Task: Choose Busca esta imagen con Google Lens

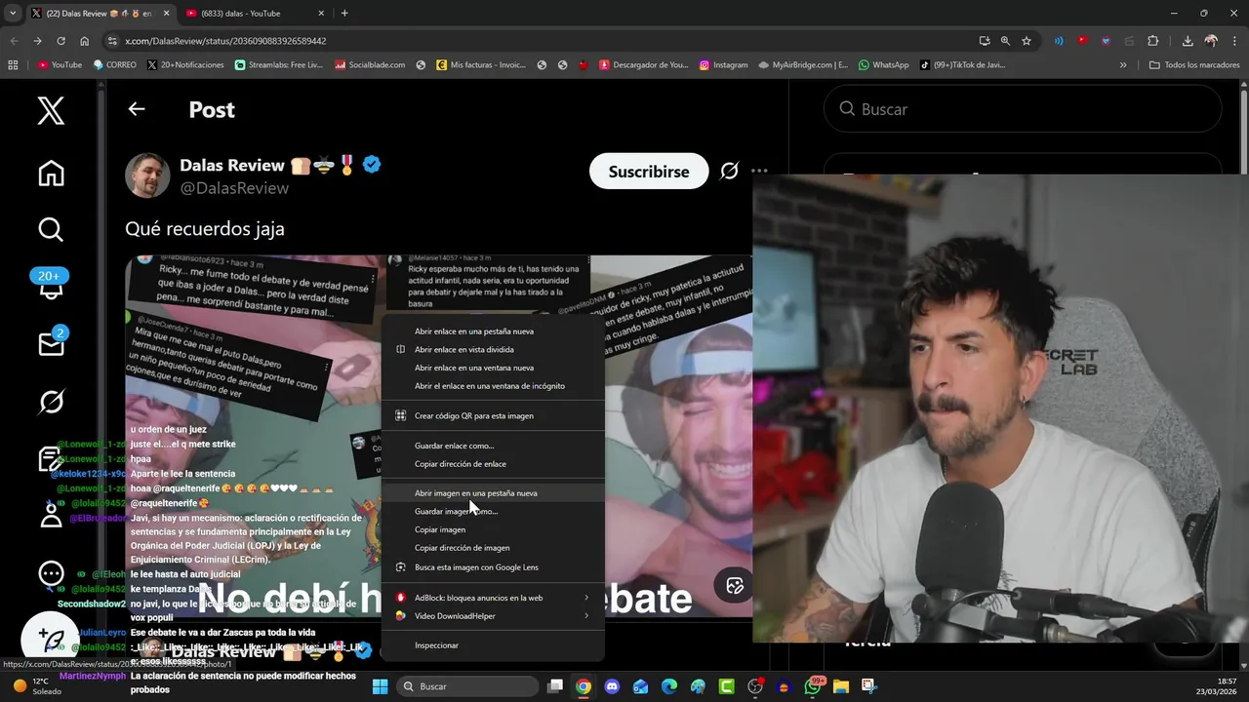Action: click(476, 567)
